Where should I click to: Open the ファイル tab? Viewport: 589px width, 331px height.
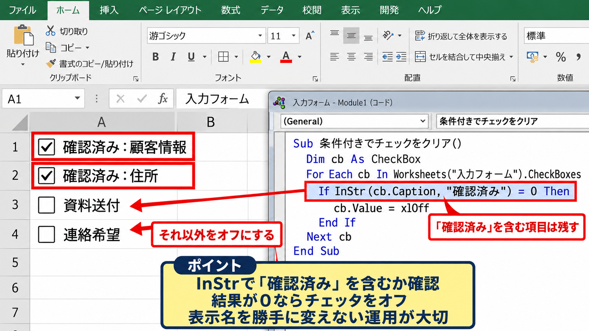[x=22, y=10]
